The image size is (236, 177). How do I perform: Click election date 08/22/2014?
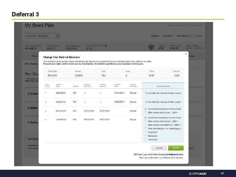[120, 102]
